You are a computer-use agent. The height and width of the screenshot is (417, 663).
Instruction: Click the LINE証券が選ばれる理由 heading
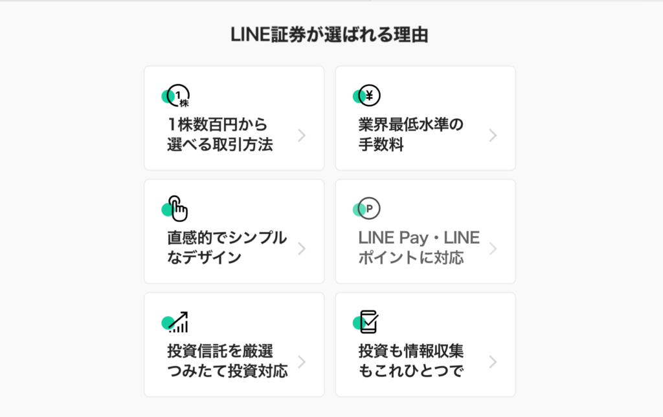click(x=330, y=35)
